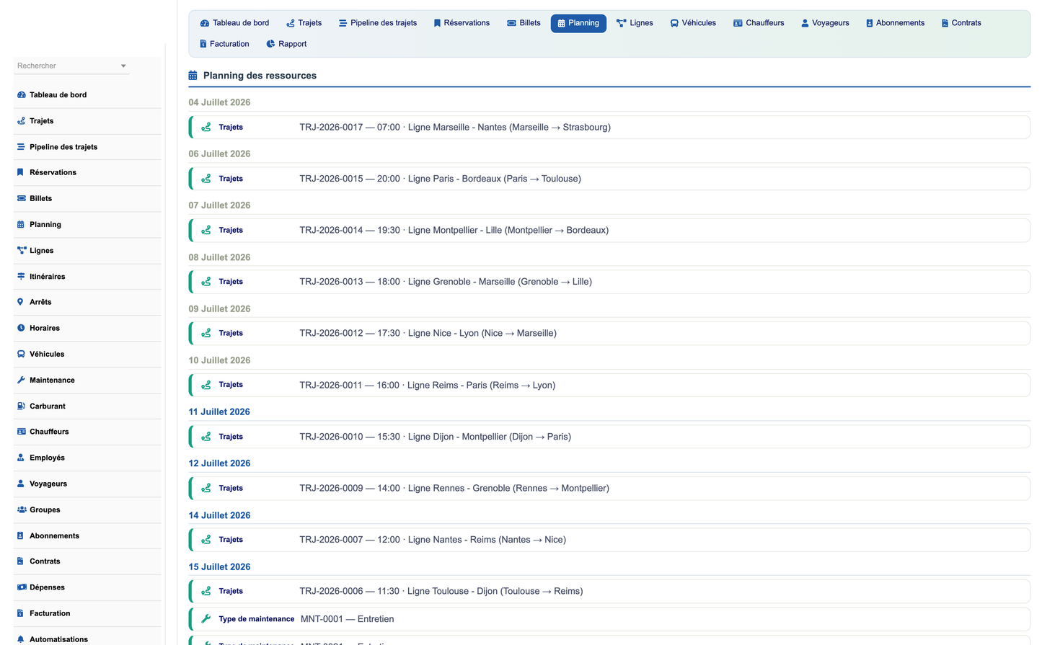The height and width of the screenshot is (645, 1042).
Task: Click the Véhicules bus icon in sidebar
Action: (21, 354)
